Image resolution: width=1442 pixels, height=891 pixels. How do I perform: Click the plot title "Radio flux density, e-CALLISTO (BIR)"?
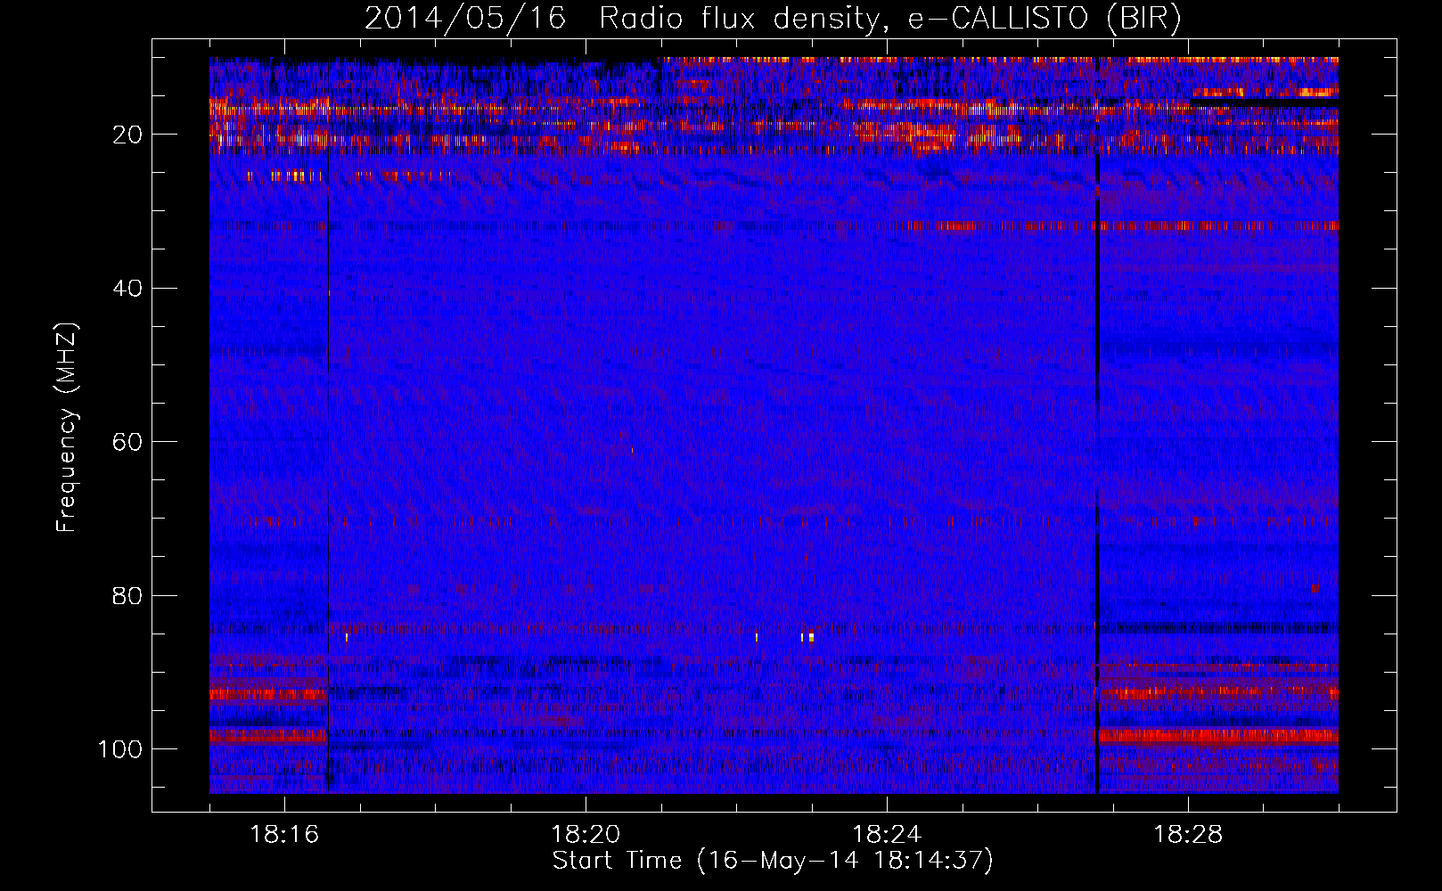click(x=890, y=18)
